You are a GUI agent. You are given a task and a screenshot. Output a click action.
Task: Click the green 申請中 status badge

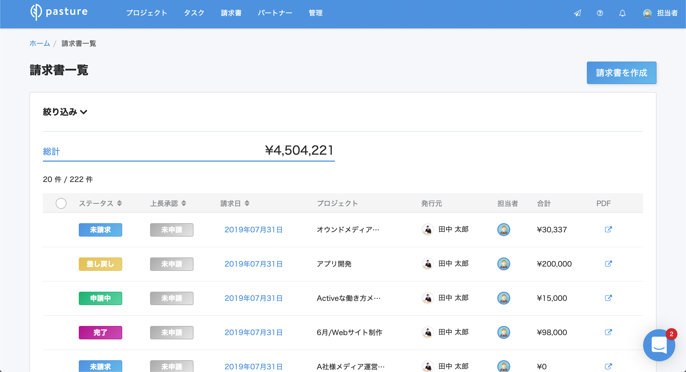coord(100,298)
